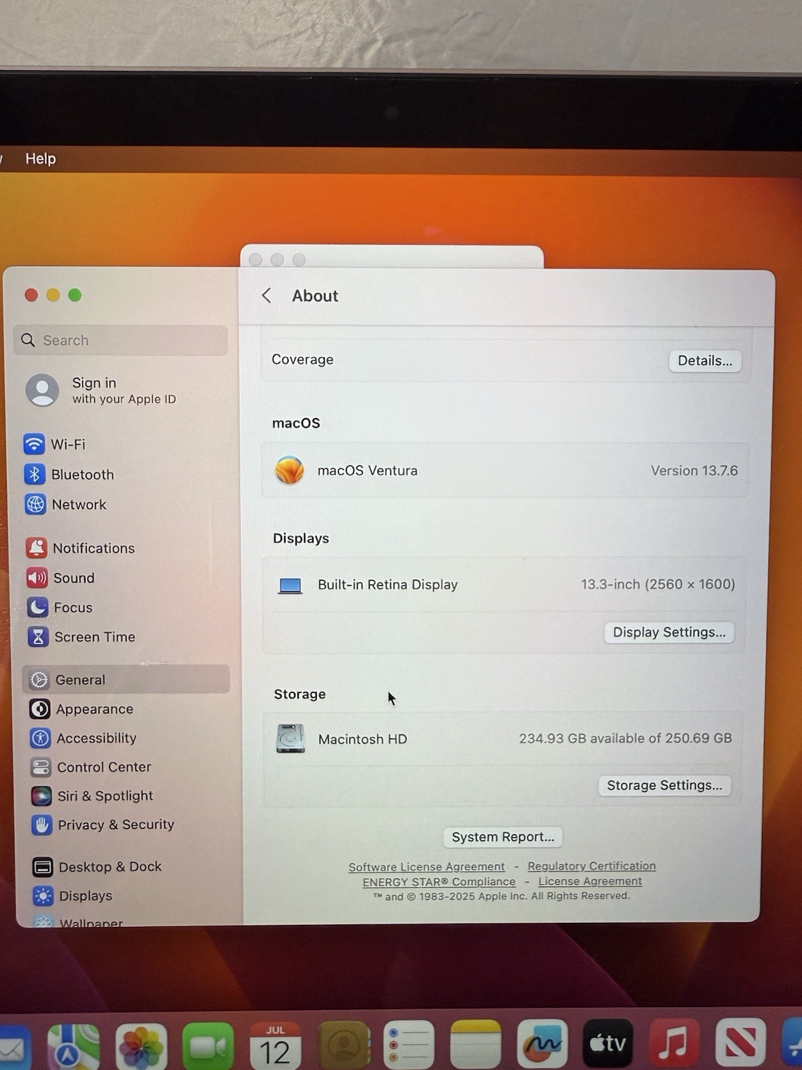Image resolution: width=802 pixels, height=1070 pixels.
Task: Open Control Center icon
Action: [41, 767]
